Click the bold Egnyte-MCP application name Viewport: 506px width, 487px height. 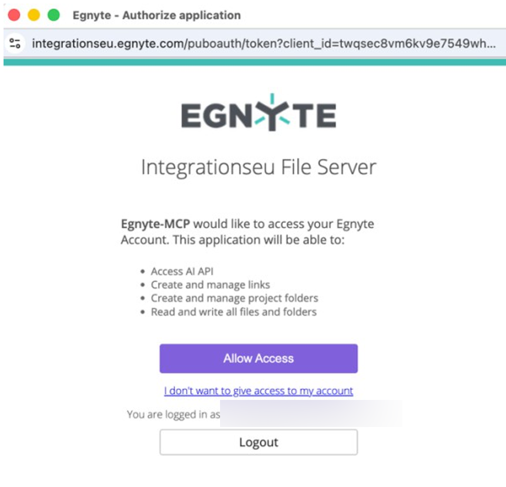pos(155,224)
